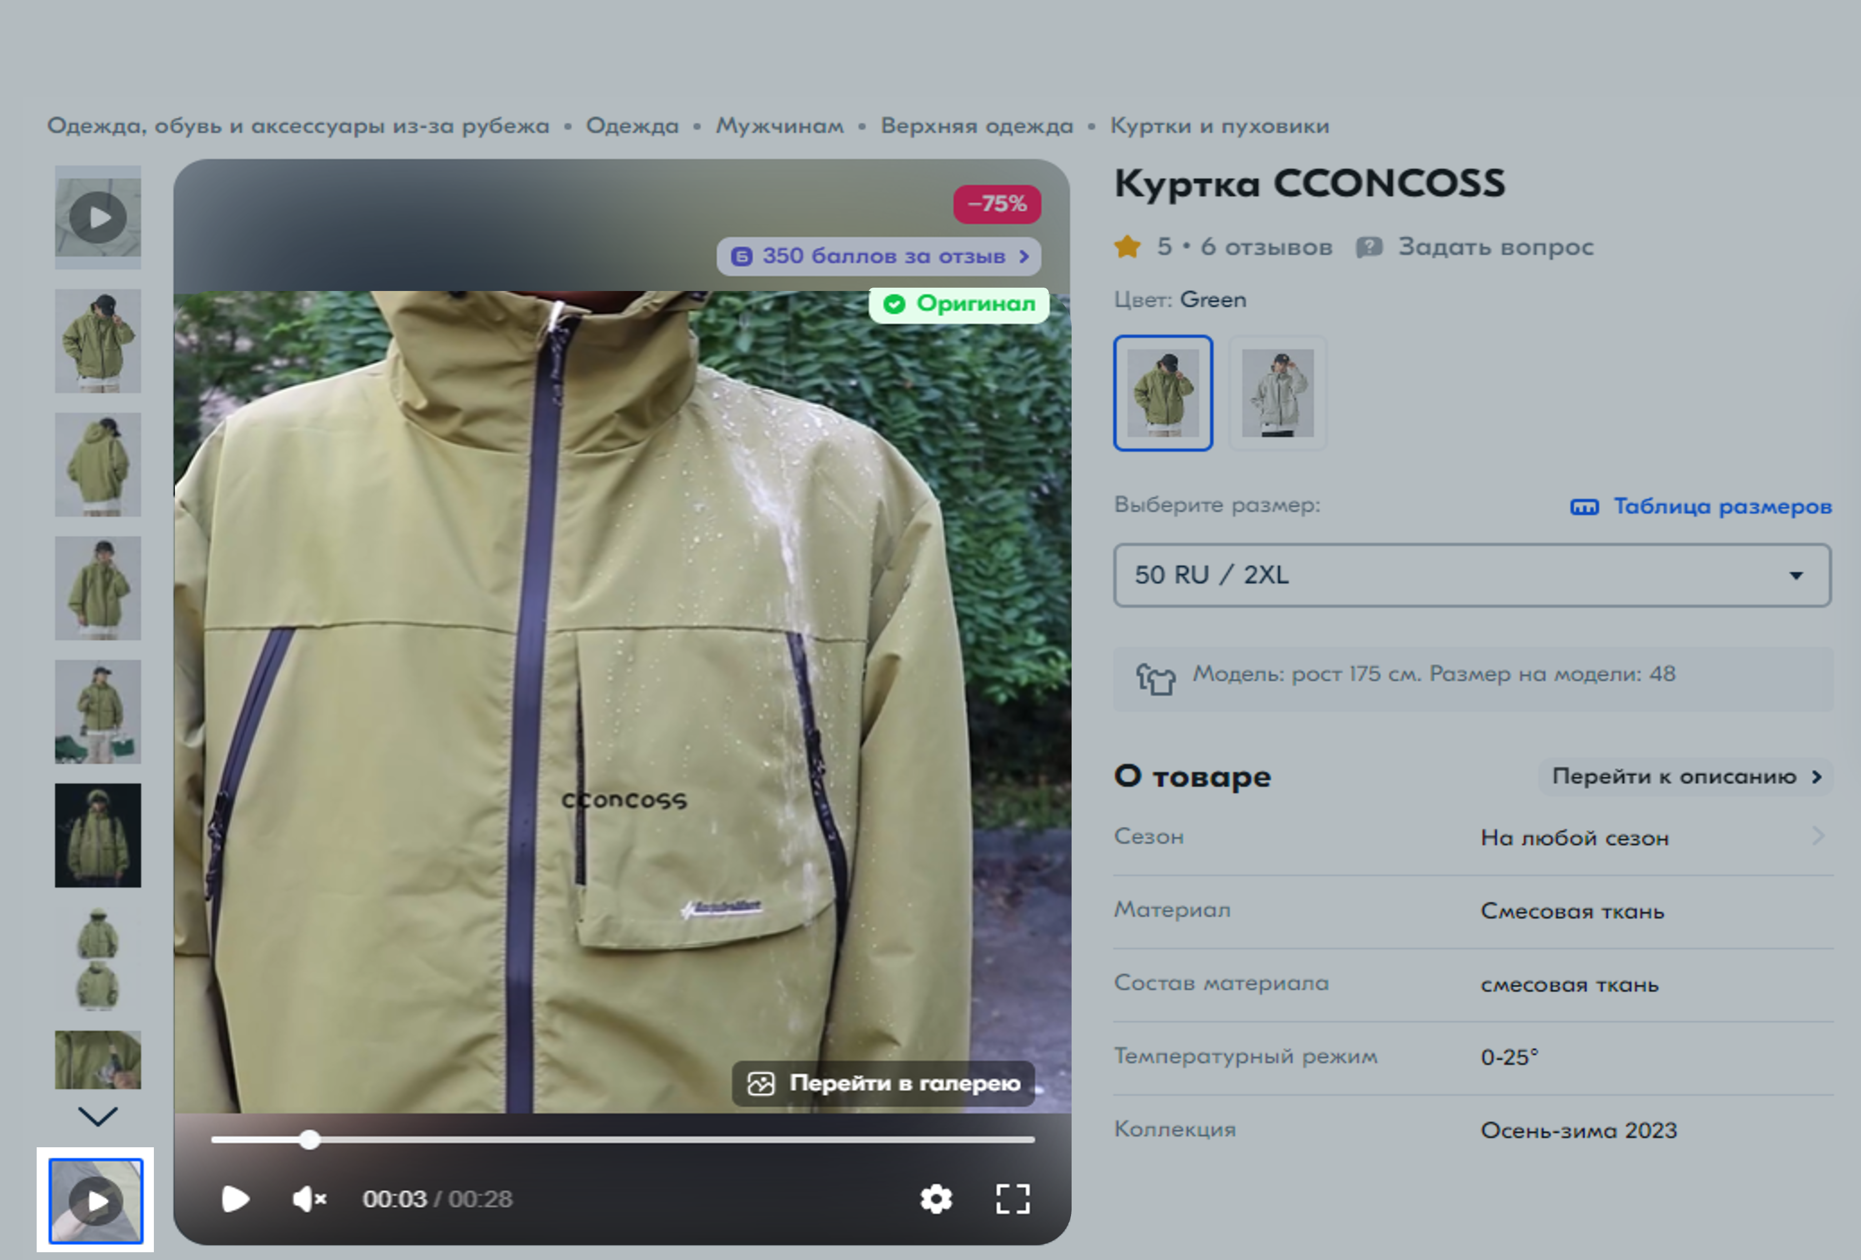Unmute the video sound icon
The width and height of the screenshot is (1861, 1260).
click(x=308, y=1198)
